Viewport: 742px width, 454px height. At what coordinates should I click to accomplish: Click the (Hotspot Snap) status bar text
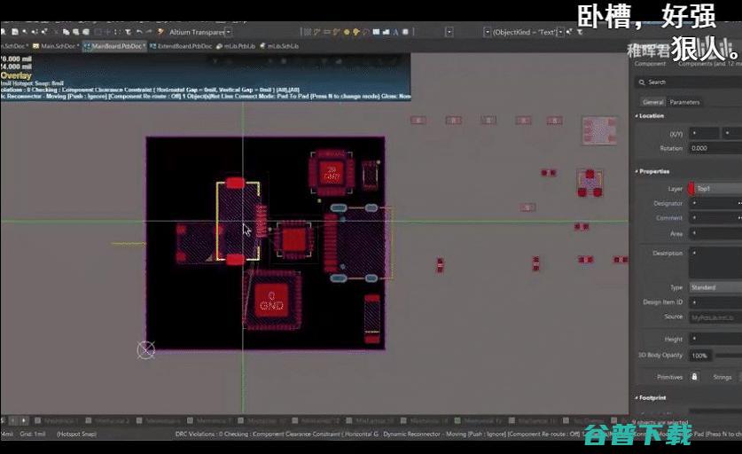click(x=76, y=434)
